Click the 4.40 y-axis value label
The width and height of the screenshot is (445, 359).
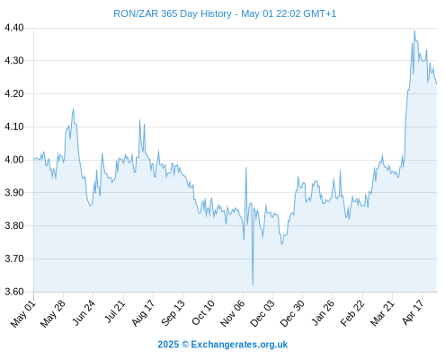[x=14, y=28]
